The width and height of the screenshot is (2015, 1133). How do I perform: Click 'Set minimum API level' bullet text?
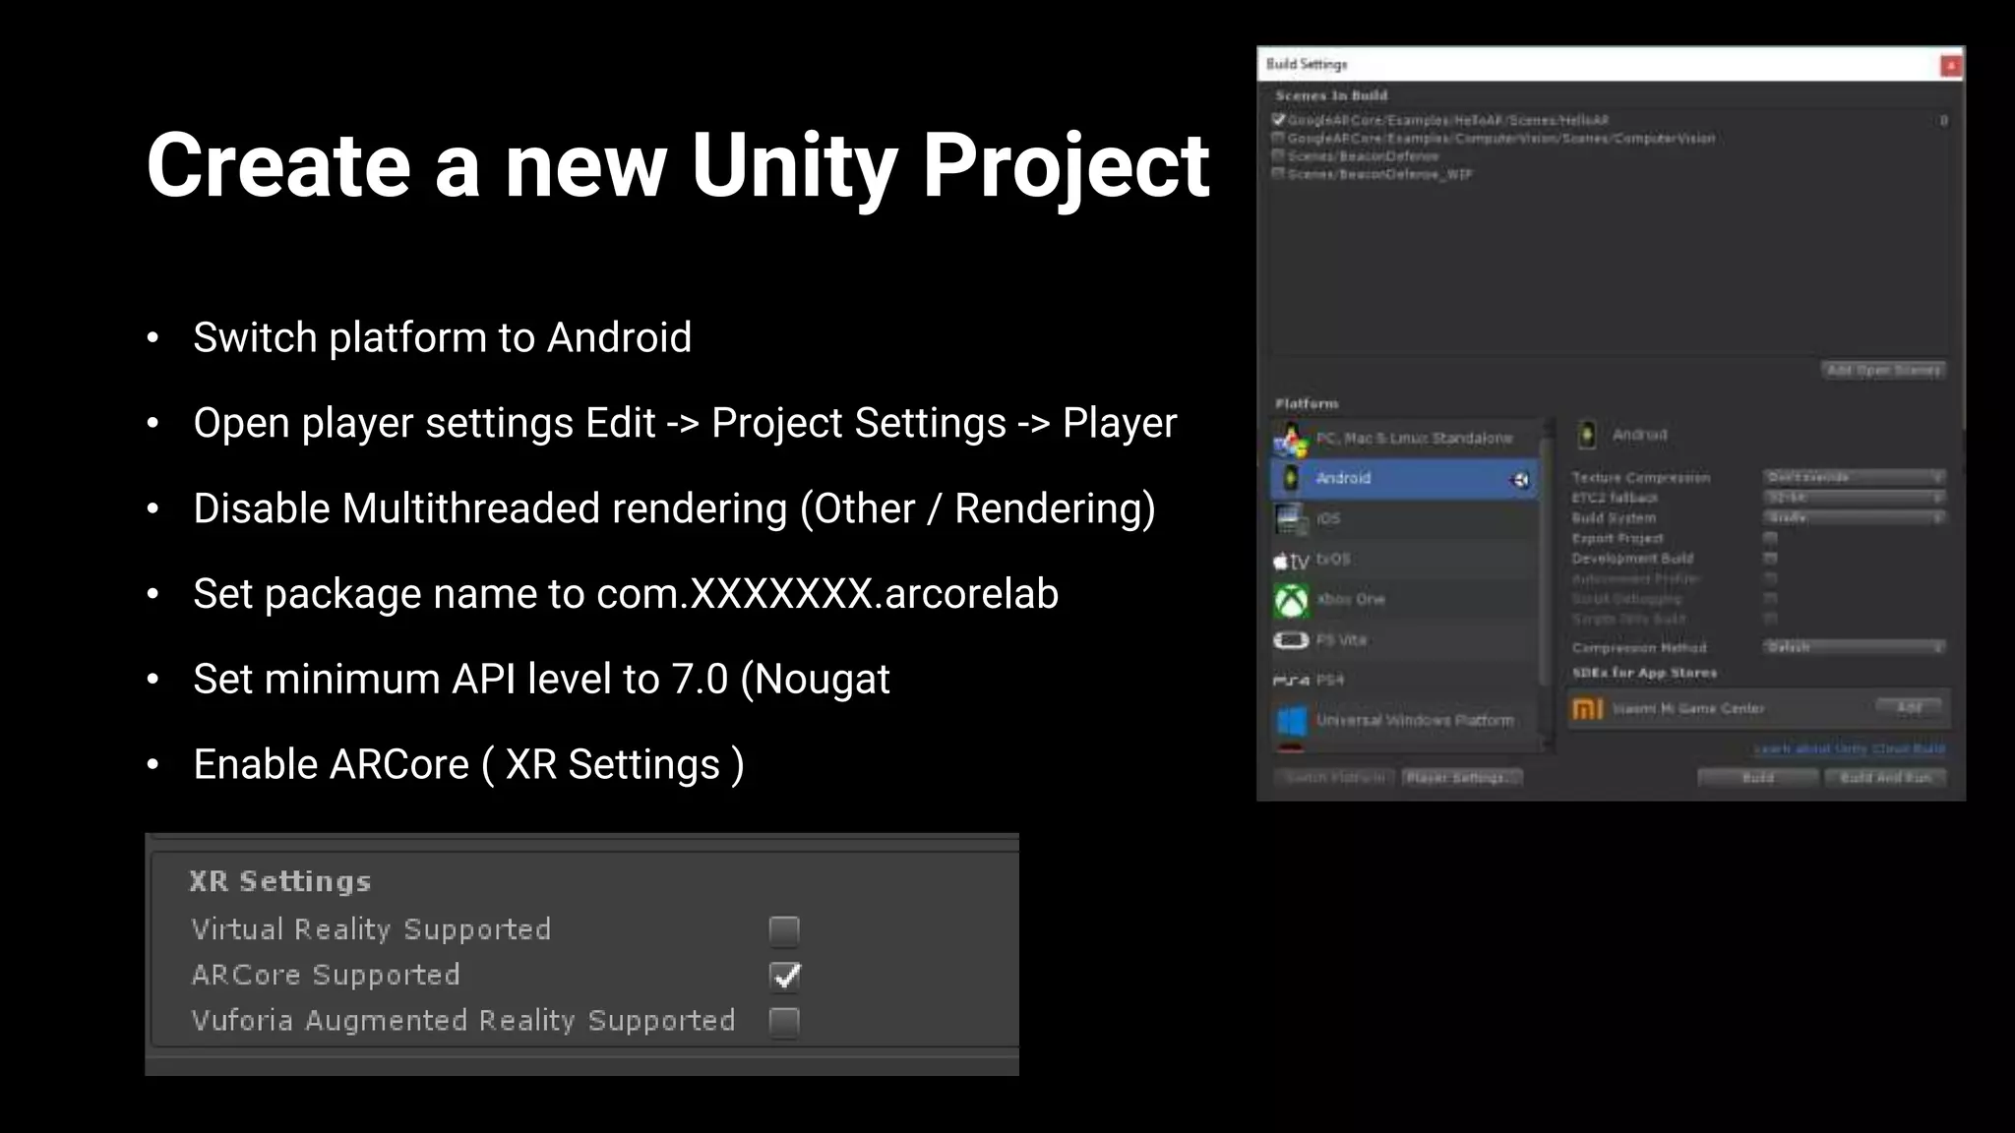pyautogui.click(x=541, y=680)
